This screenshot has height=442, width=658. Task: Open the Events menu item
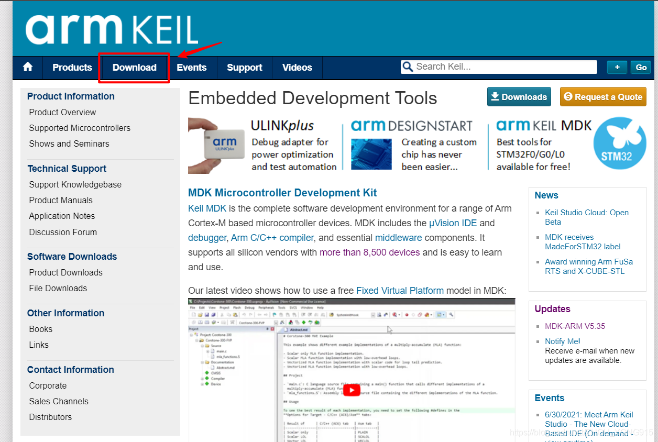click(192, 68)
